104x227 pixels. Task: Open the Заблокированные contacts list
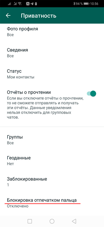pyautogui.click(x=52, y=182)
